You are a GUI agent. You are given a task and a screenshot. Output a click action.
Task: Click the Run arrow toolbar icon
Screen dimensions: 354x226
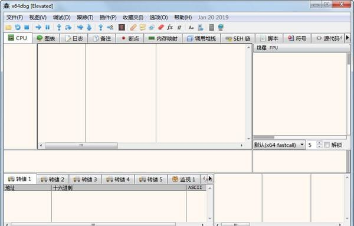[38, 28]
